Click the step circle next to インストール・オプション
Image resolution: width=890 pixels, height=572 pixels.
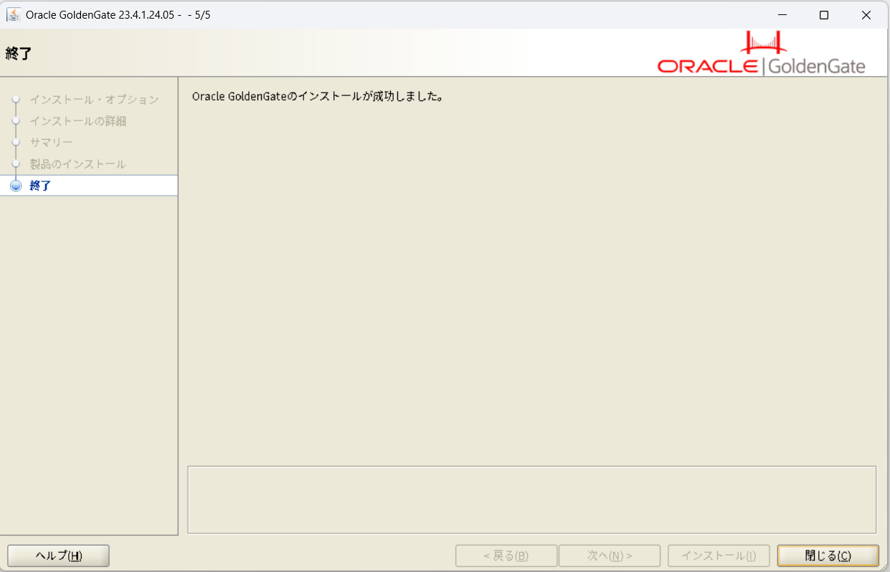tap(16, 100)
